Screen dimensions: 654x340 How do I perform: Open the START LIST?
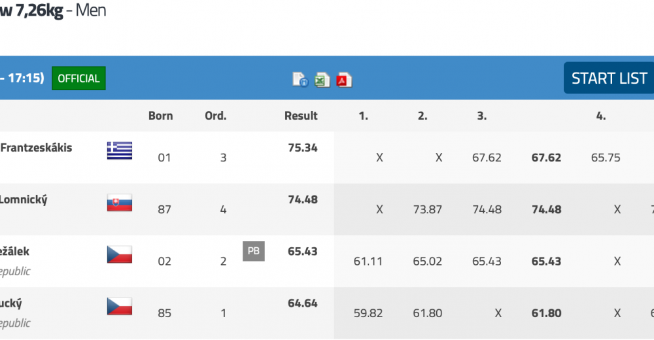tap(609, 78)
